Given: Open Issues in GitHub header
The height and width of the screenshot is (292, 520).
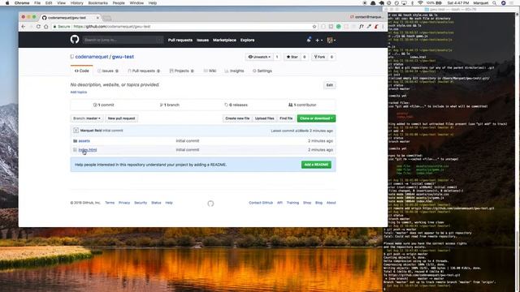Looking at the screenshot, I should [x=202, y=40].
